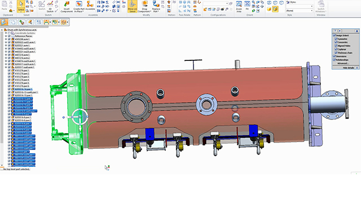The height and width of the screenshot is (203, 361).
Task: Click the Advanced... link in Design Intent panel
Action: [342, 63]
